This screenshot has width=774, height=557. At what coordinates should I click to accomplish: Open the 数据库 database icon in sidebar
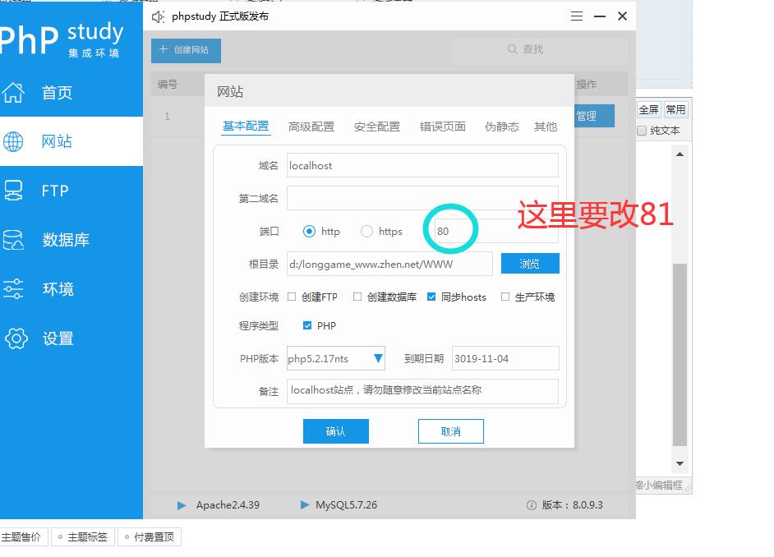point(13,240)
